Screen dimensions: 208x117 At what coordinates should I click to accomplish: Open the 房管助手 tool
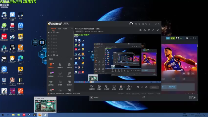[60, 66]
